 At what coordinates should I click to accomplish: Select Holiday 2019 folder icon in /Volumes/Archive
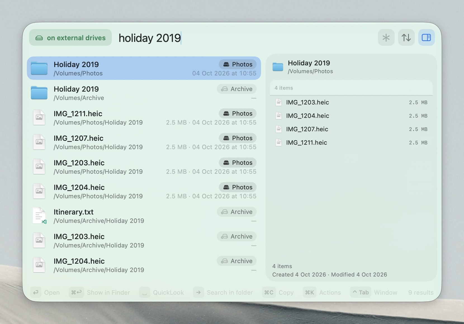(39, 93)
